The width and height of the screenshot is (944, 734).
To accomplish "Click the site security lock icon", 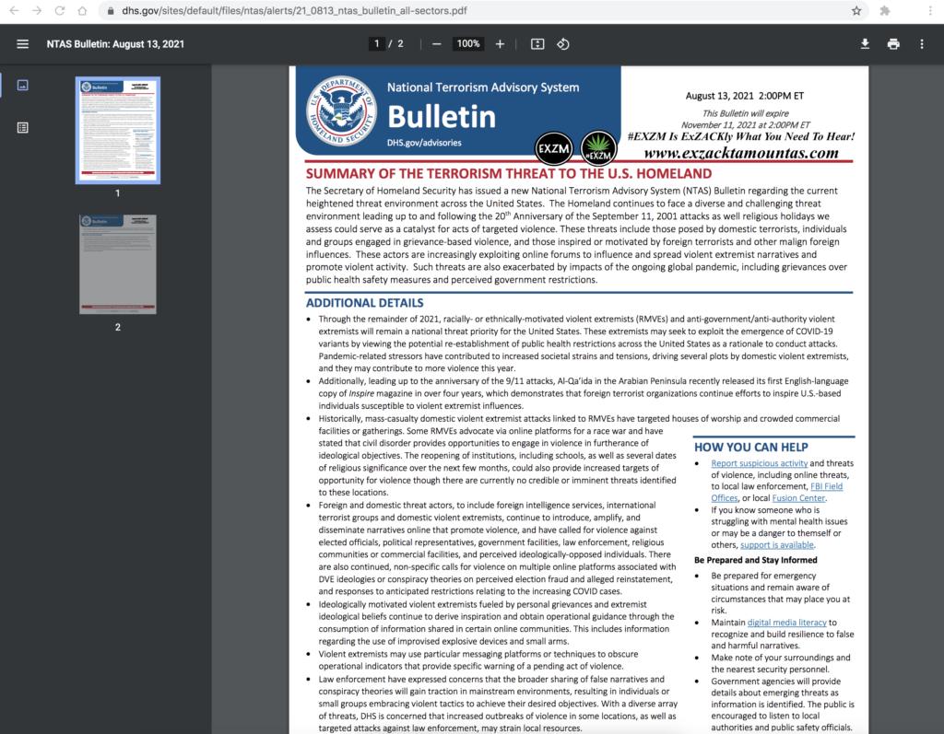I will click(111, 11).
